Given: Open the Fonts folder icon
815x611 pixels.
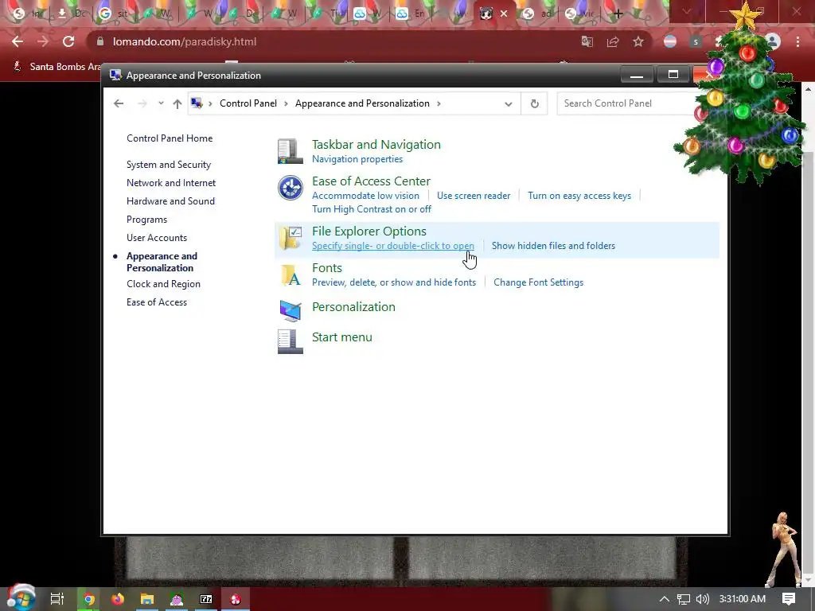Looking at the screenshot, I should 290,274.
